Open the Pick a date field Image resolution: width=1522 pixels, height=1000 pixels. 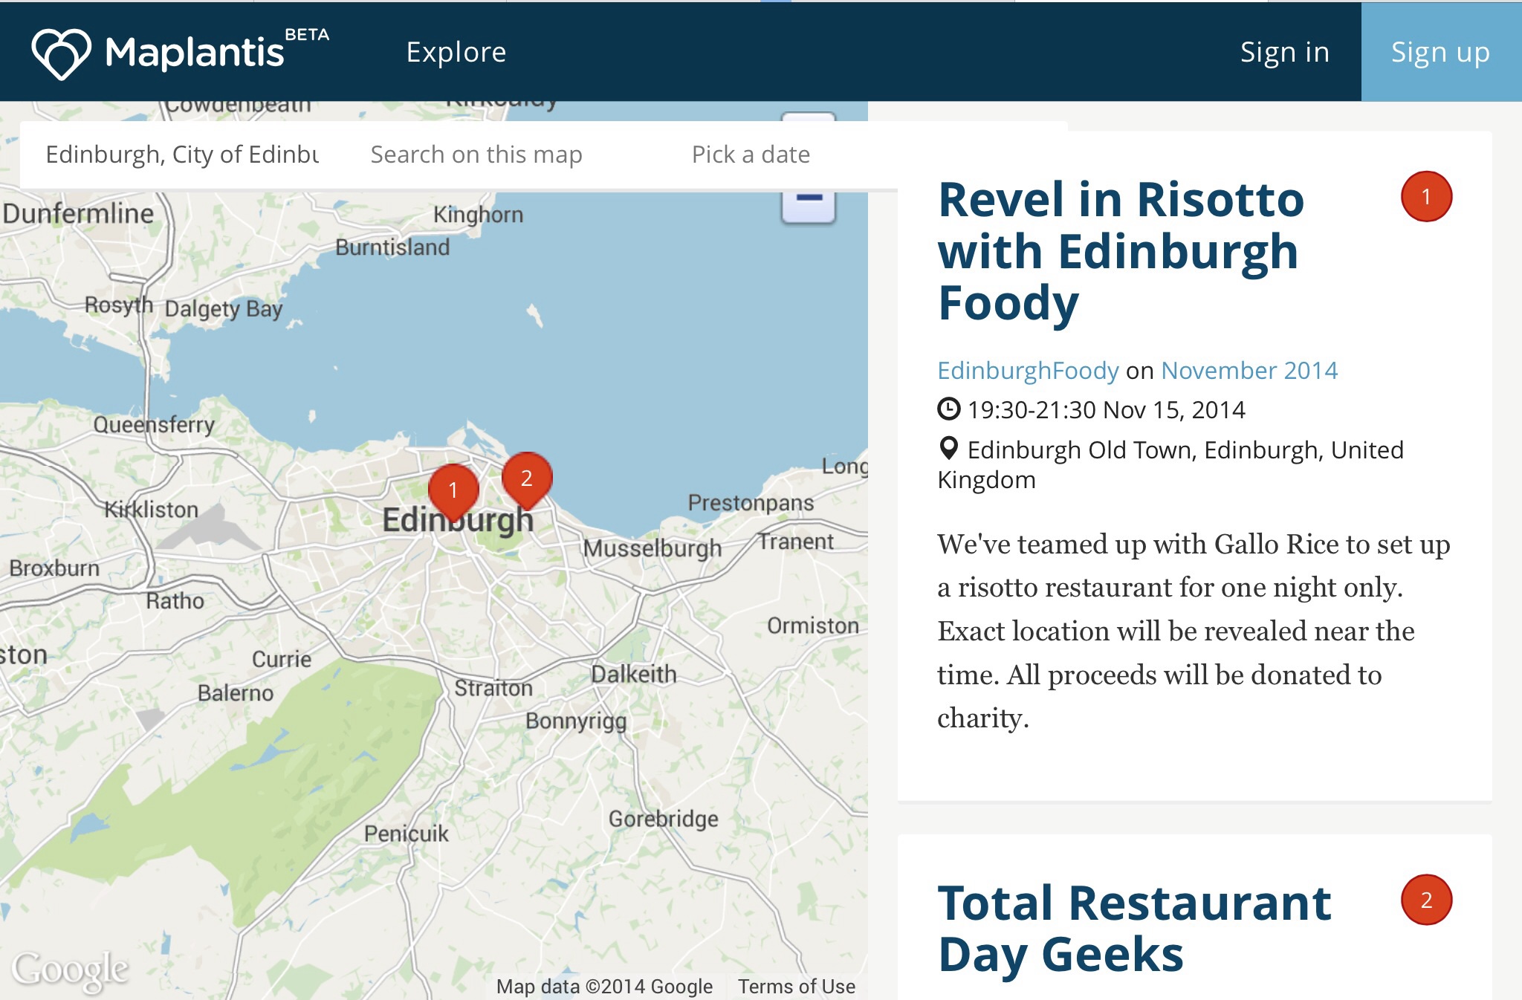coord(751,155)
